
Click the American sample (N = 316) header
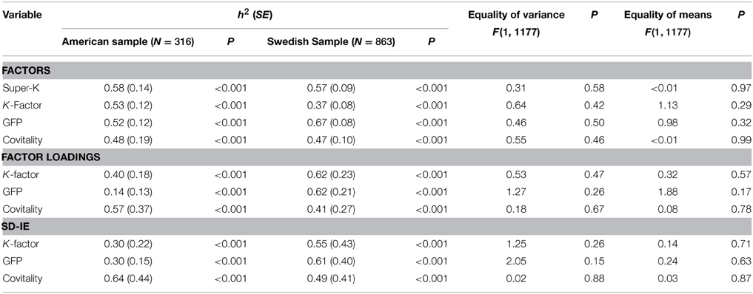pyautogui.click(x=128, y=41)
